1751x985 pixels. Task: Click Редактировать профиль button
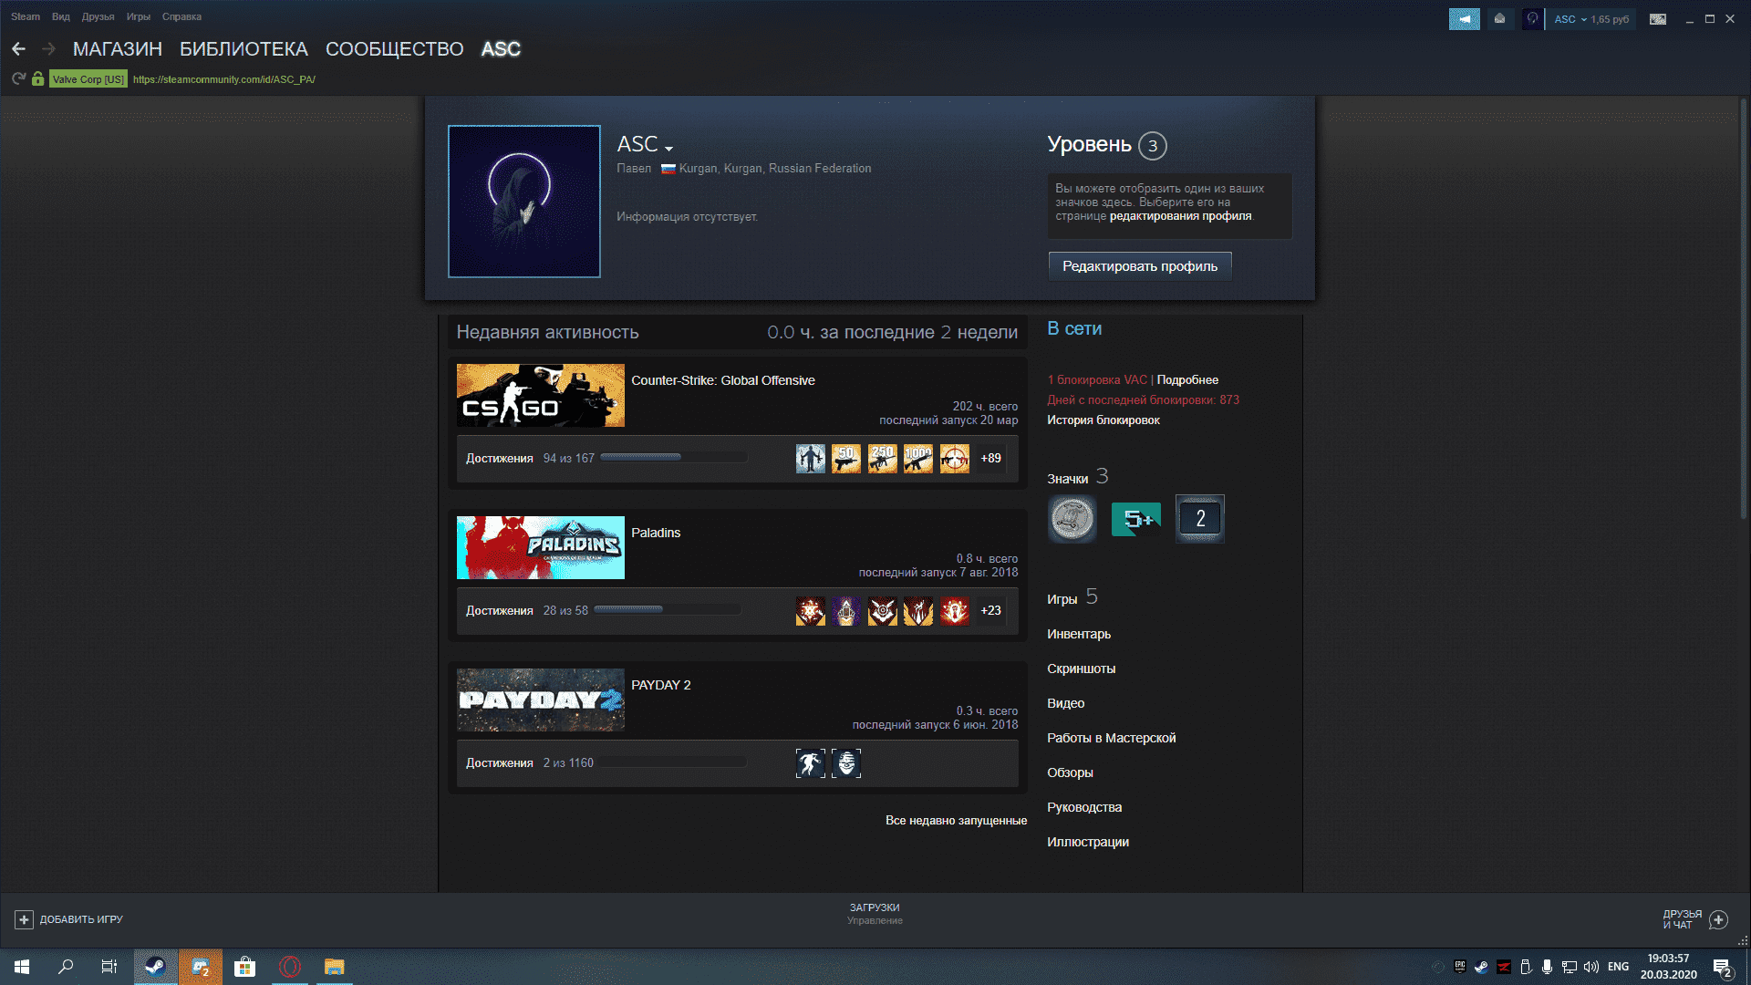click(x=1140, y=266)
